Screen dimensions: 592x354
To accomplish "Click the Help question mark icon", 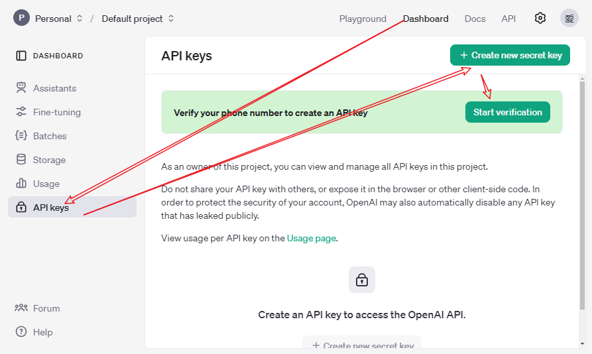I will point(21,331).
